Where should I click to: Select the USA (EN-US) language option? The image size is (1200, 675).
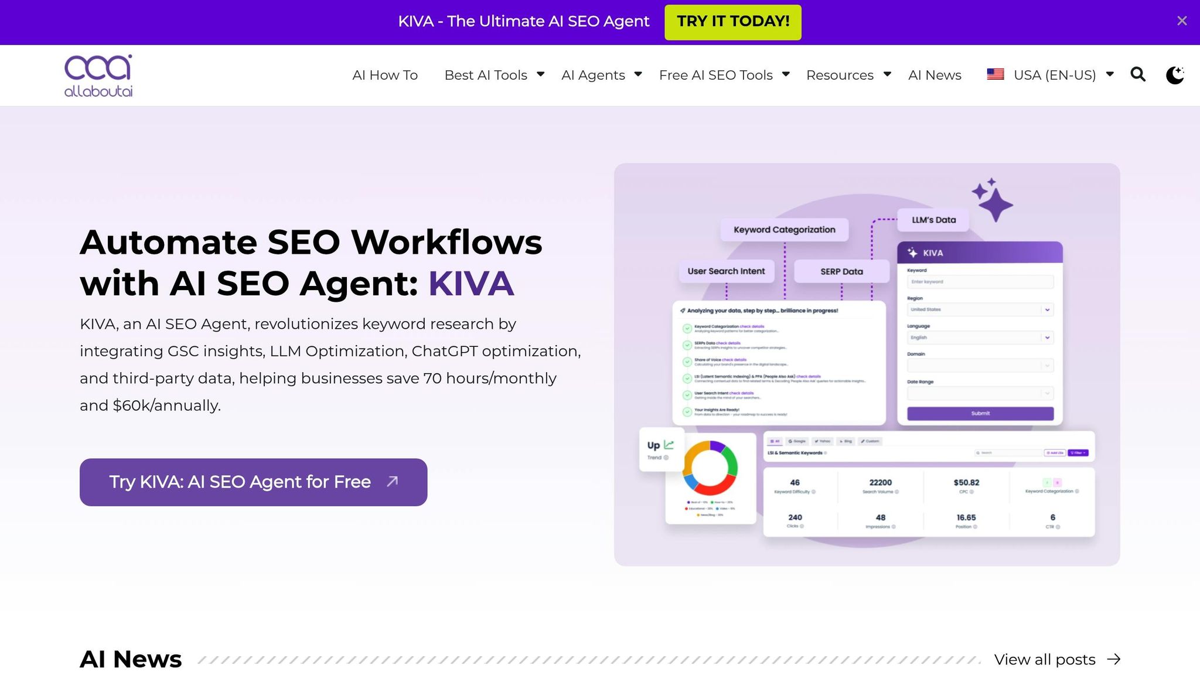1055,75
